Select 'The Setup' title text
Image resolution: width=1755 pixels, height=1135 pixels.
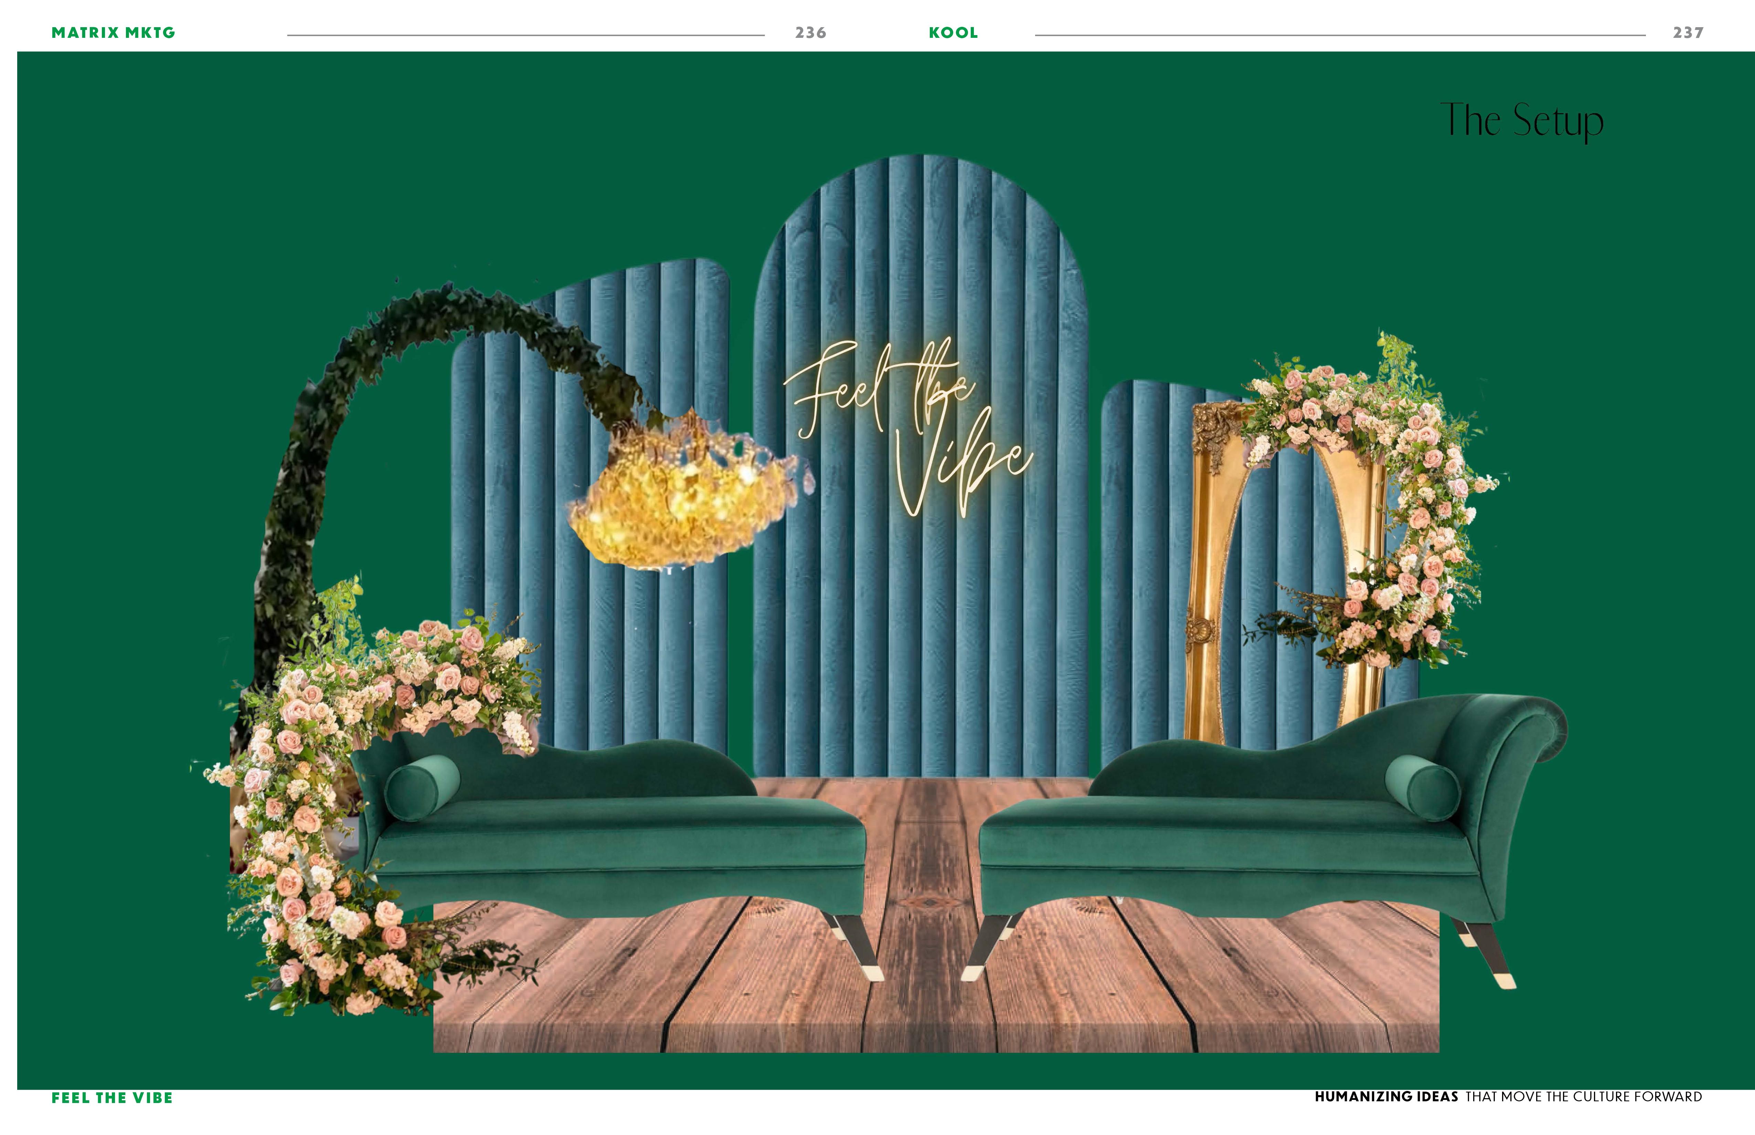pos(1521,120)
